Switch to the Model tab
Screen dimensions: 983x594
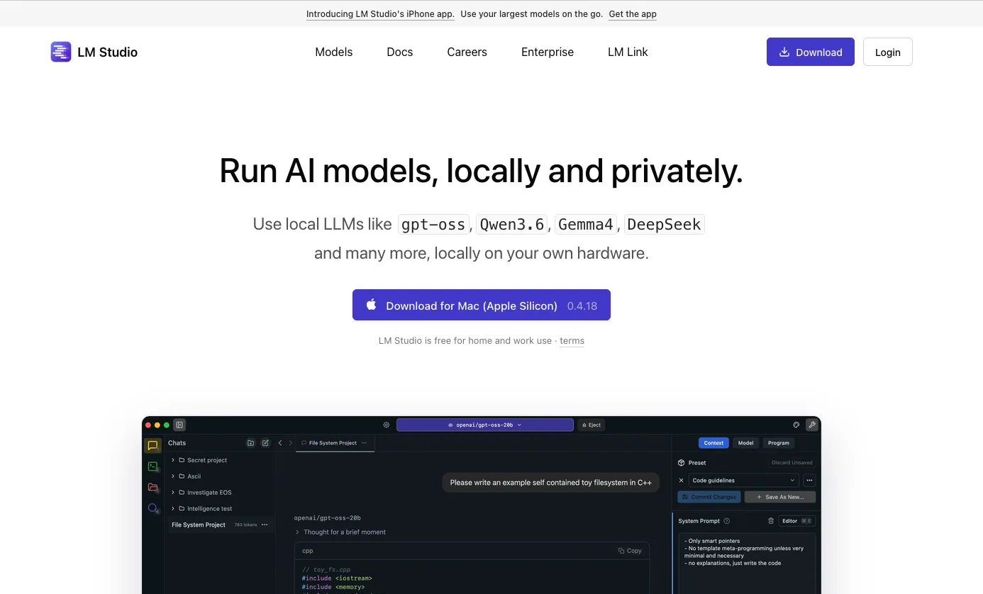745,443
